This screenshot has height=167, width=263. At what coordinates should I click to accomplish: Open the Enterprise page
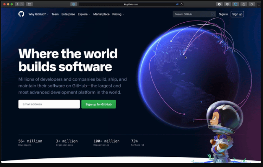[68, 14]
